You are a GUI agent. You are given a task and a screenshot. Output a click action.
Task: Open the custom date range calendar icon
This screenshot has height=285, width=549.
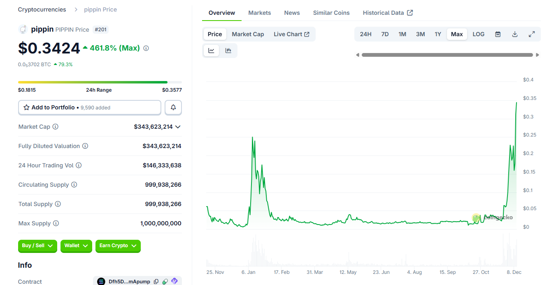[x=498, y=34]
